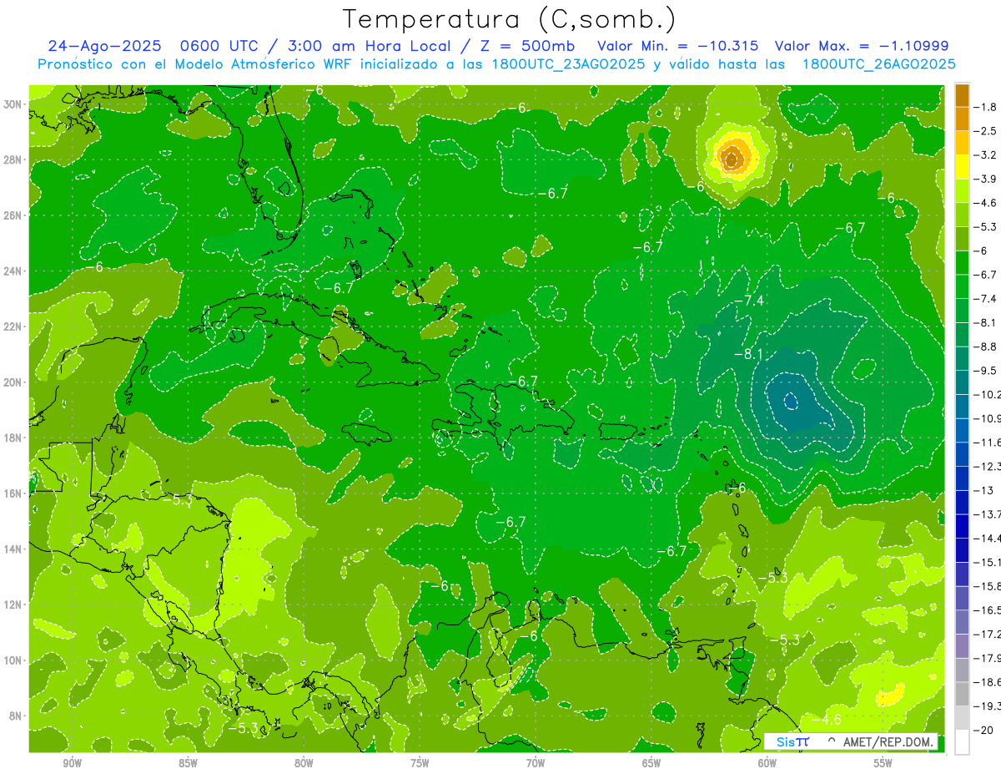Click the title "Temperatura (C,somb.)"
This screenshot has height=774, width=1001.
(509, 19)
